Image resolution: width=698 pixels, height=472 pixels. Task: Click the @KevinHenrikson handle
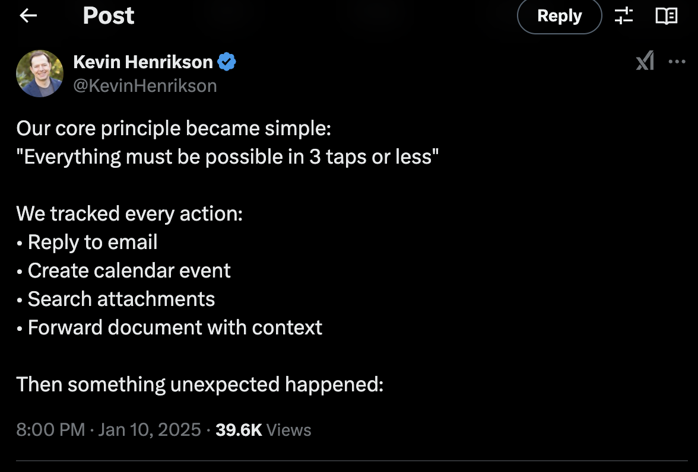tap(145, 86)
